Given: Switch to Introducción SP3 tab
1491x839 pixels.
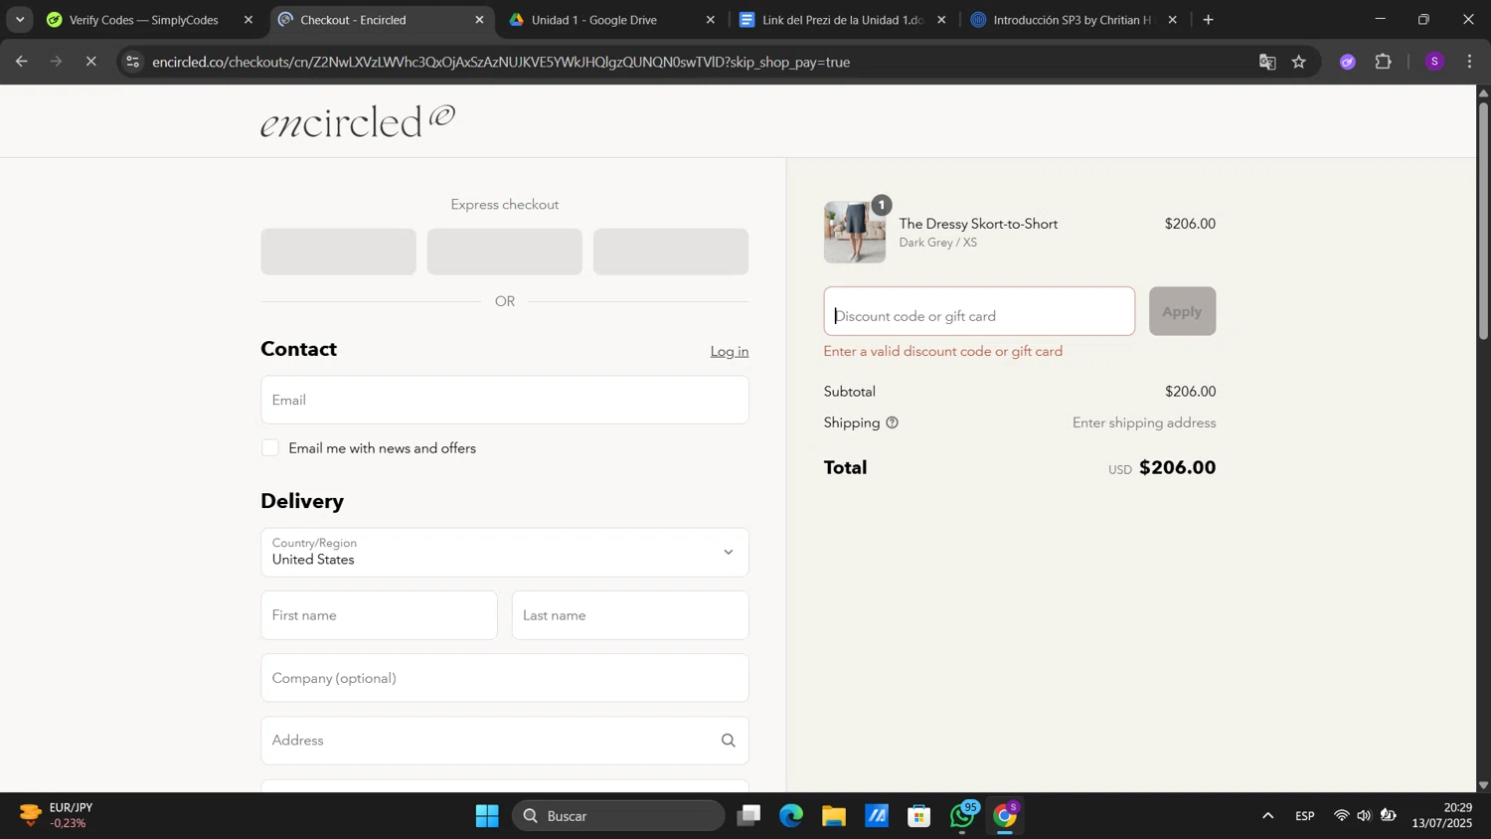Looking at the screenshot, I should 1074,20.
